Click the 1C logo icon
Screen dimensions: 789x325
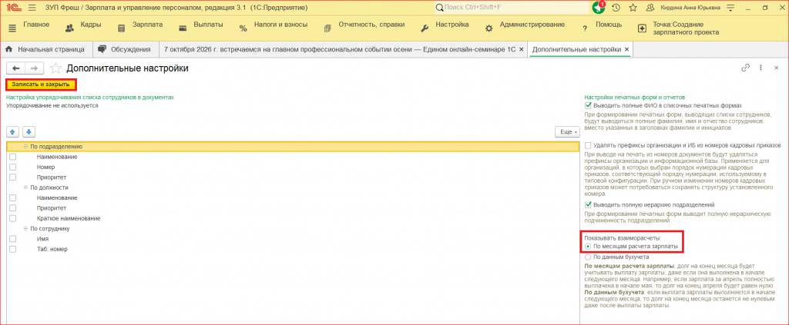point(15,8)
